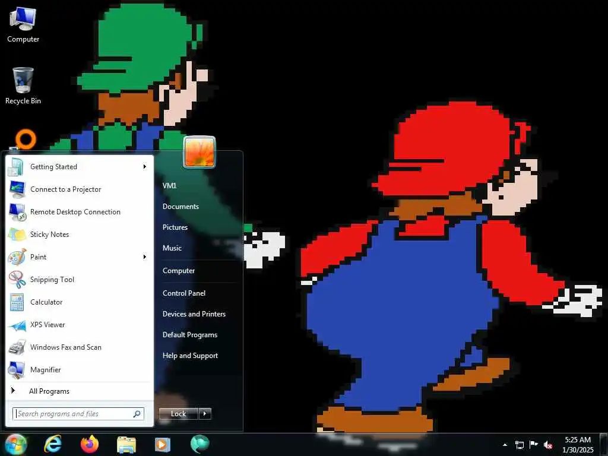
Task: Launch Firefox from the taskbar
Action: click(x=90, y=444)
